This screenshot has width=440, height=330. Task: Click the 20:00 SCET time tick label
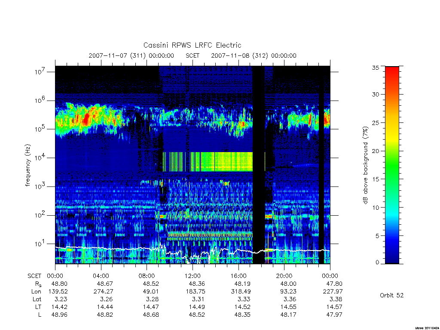[x=284, y=276]
